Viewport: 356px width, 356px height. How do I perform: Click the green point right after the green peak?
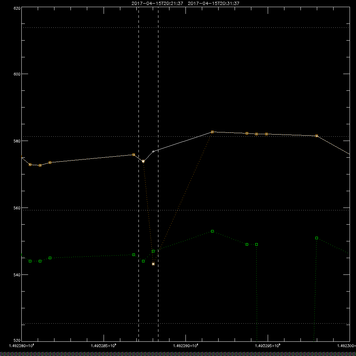tap(247, 244)
